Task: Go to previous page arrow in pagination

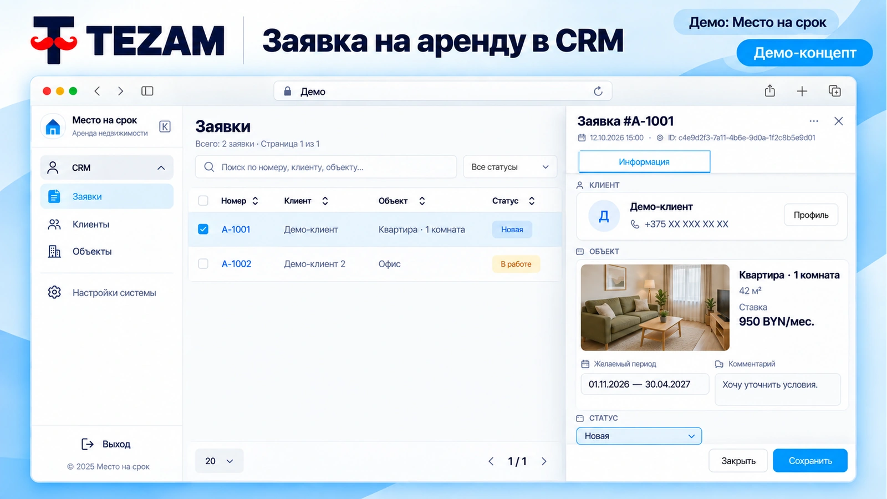Action: (491, 461)
